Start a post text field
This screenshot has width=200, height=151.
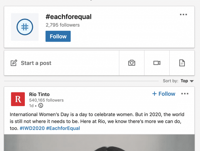point(62,63)
